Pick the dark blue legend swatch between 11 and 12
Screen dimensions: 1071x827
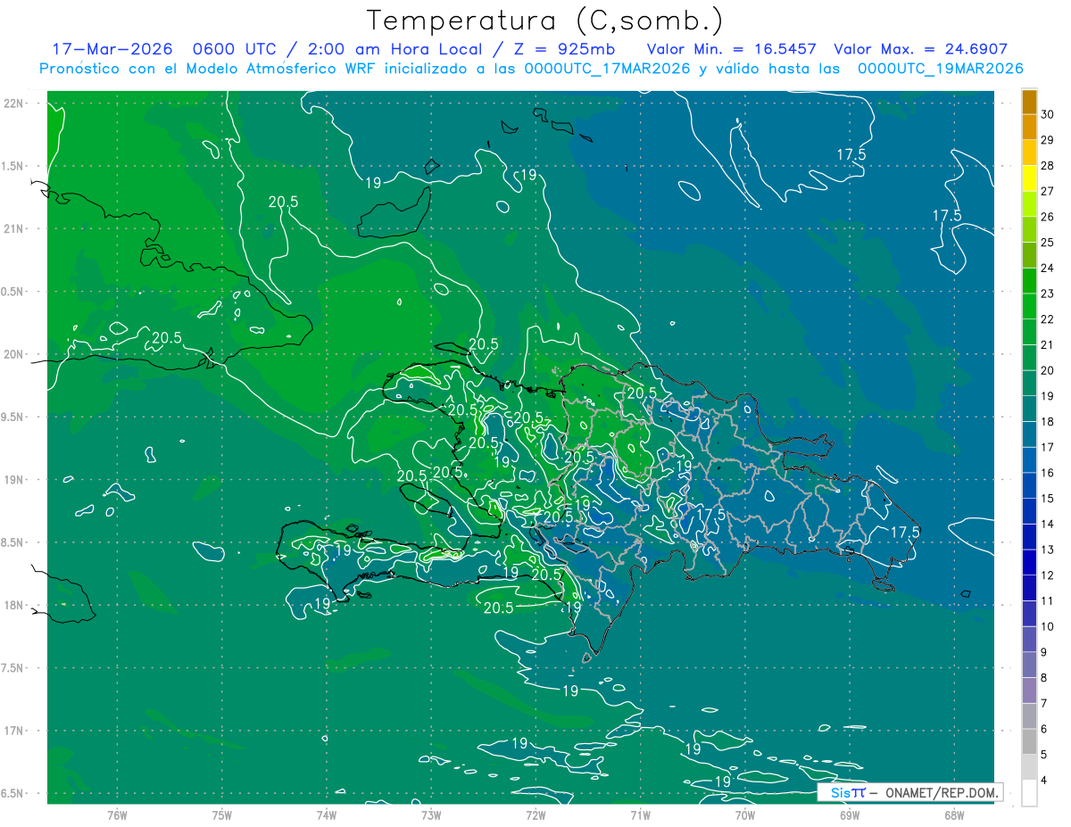(x=1029, y=588)
